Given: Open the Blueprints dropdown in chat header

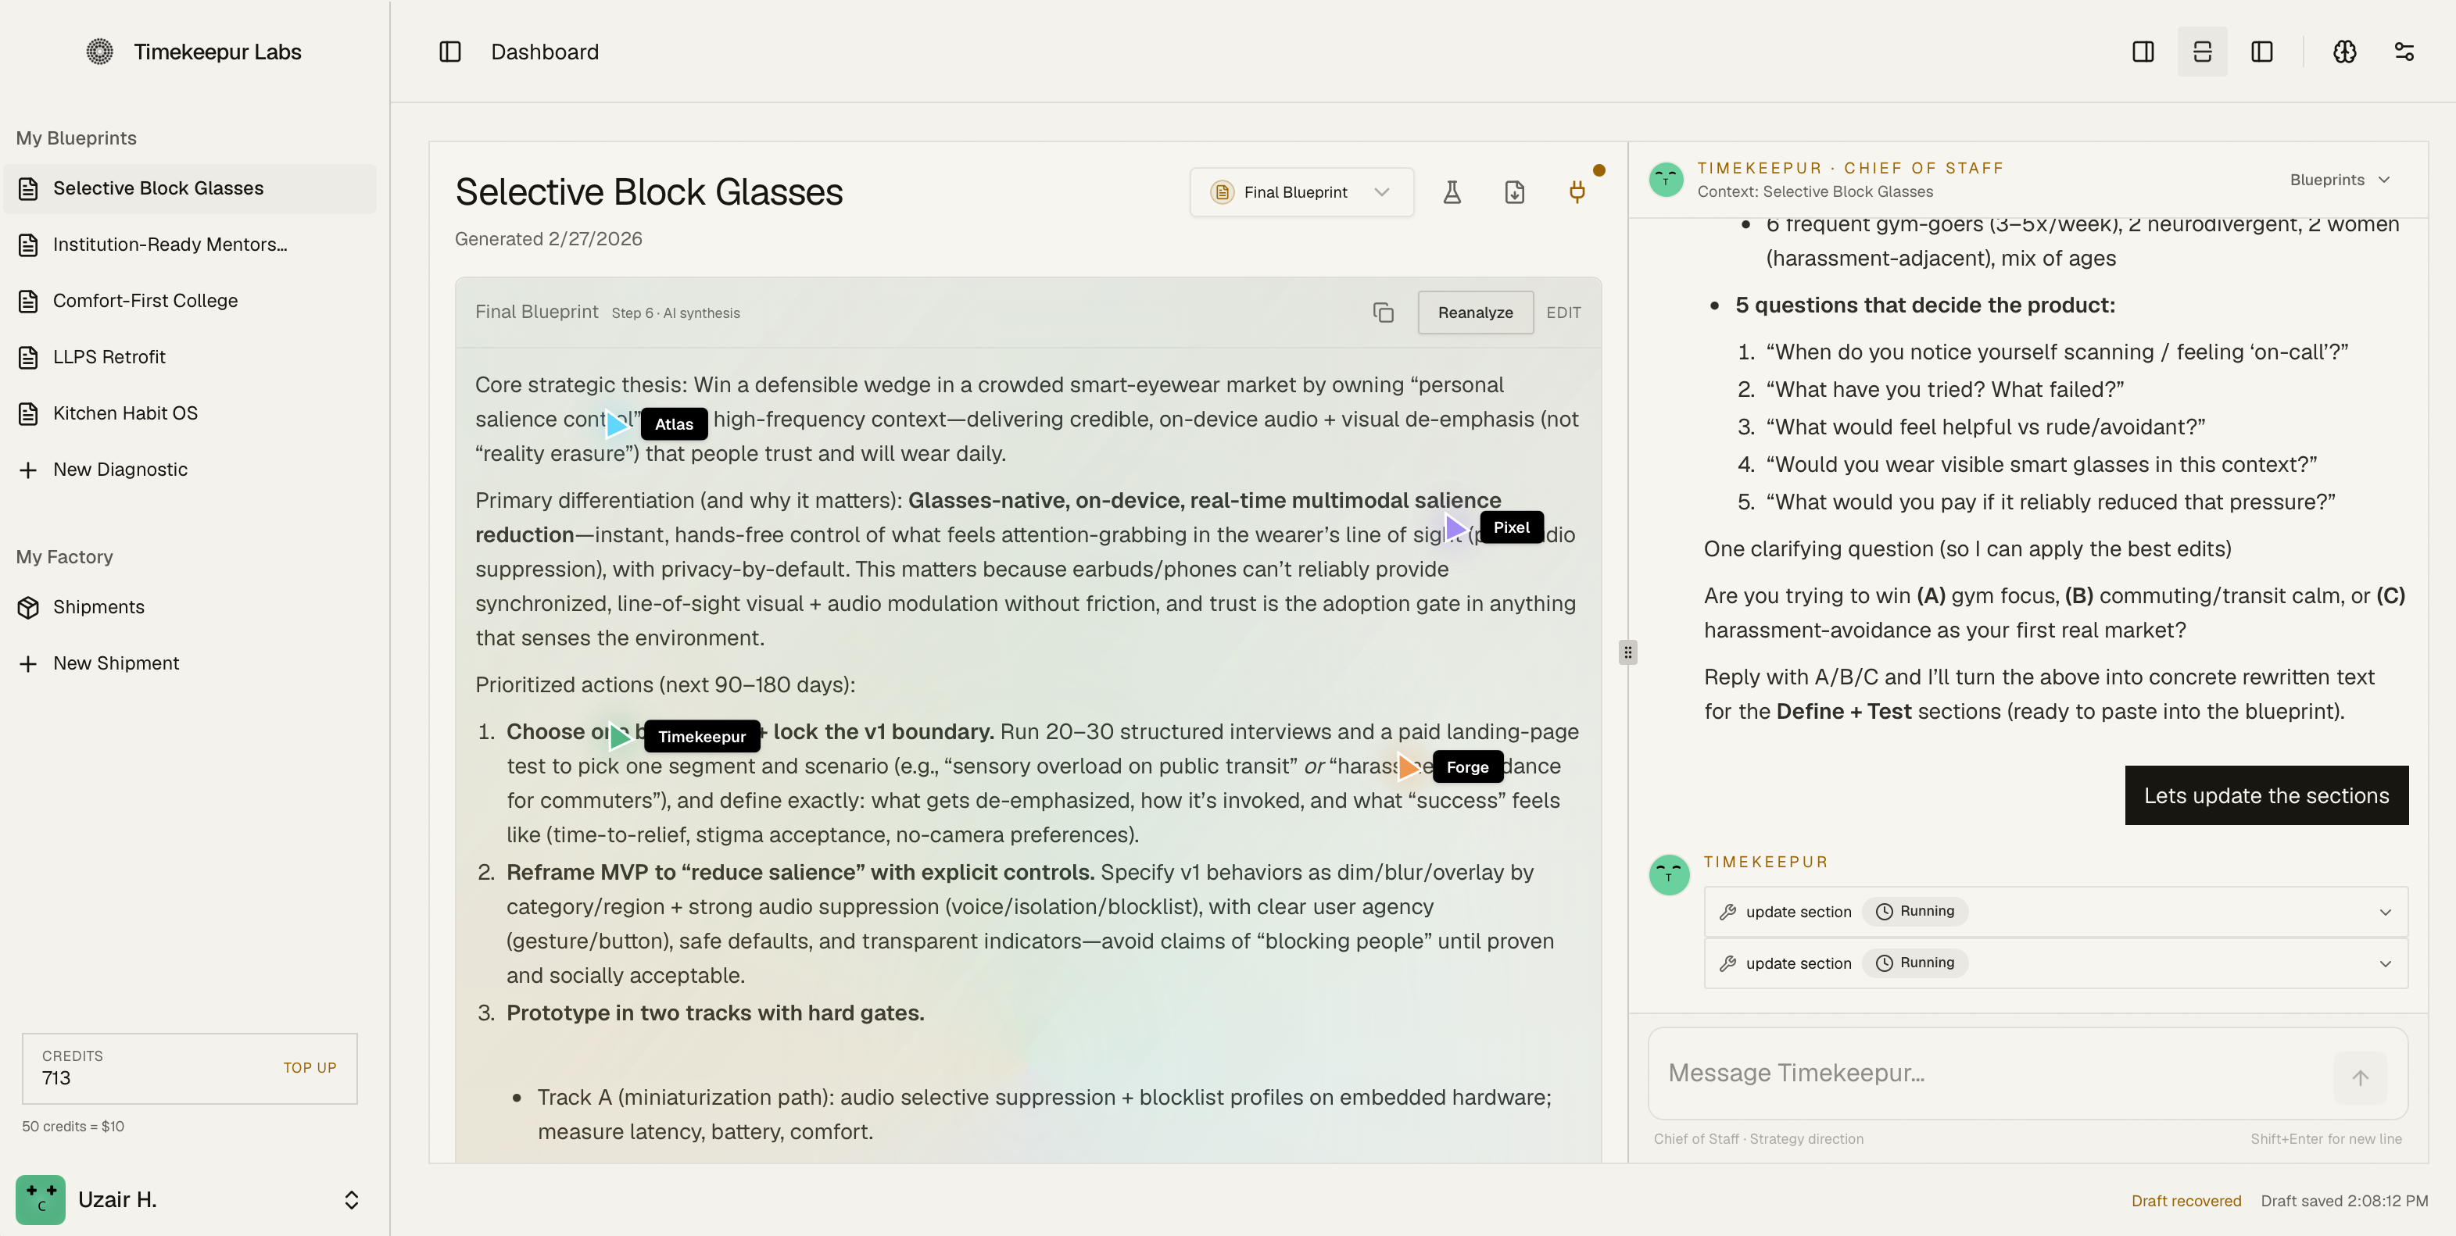Looking at the screenshot, I should tap(2340, 180).
